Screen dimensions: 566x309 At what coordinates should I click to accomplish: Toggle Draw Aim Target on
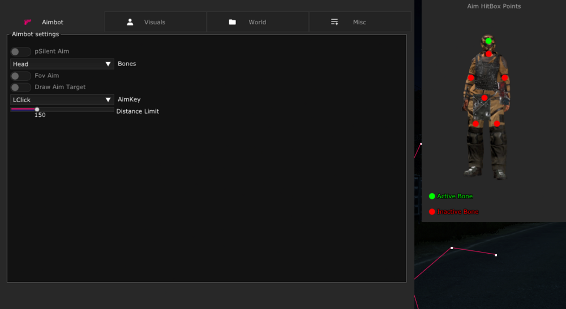20,87
